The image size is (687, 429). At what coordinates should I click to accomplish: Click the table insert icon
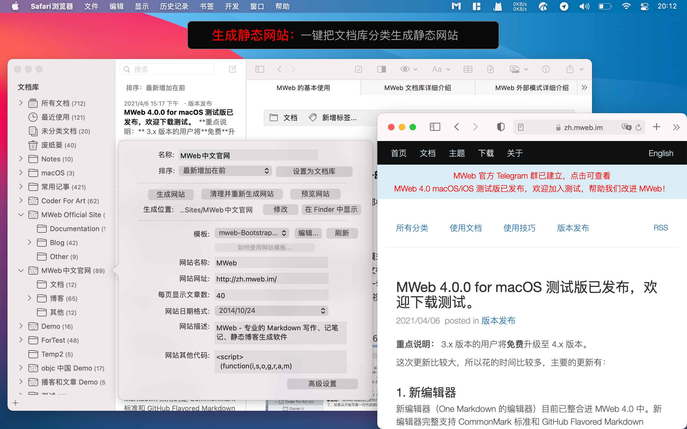(467, 69)
